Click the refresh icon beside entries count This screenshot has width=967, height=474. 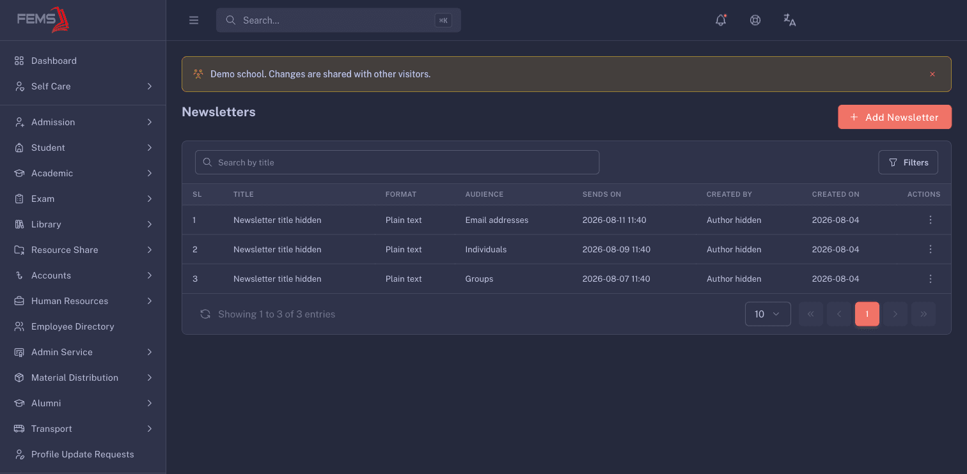tap(205, 314)
